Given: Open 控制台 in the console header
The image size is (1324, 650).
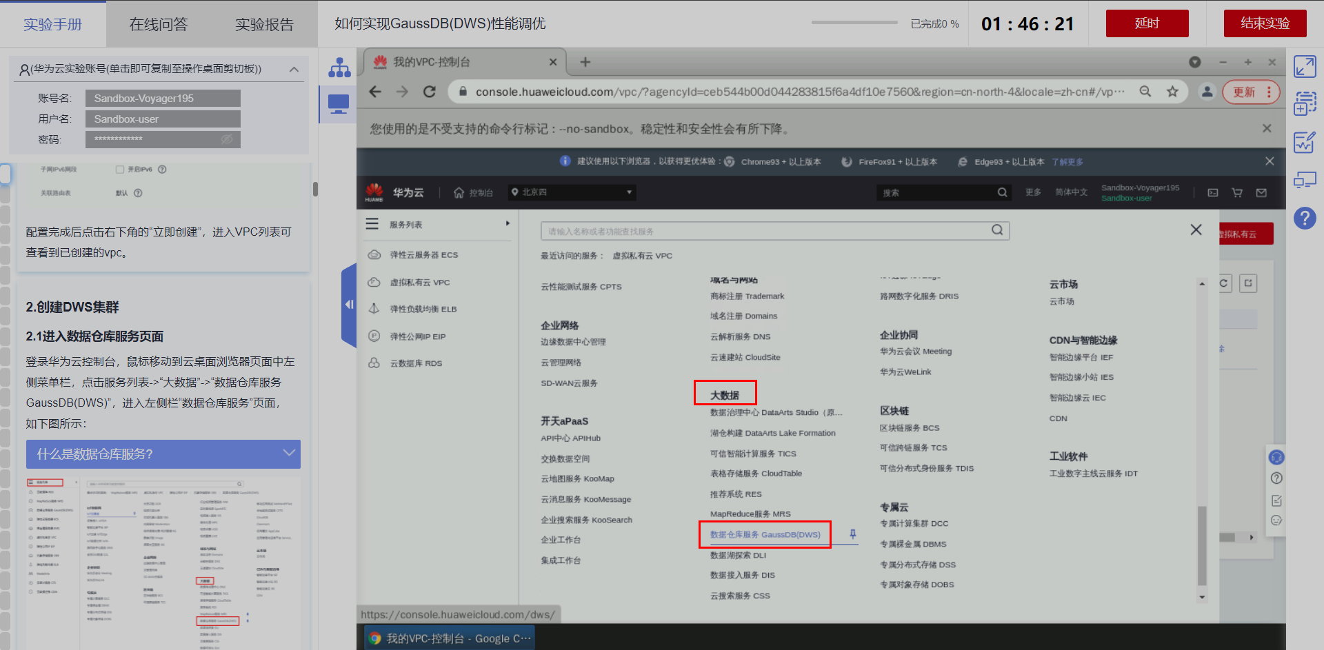Looking at the screenshot, I should (473, 193).
